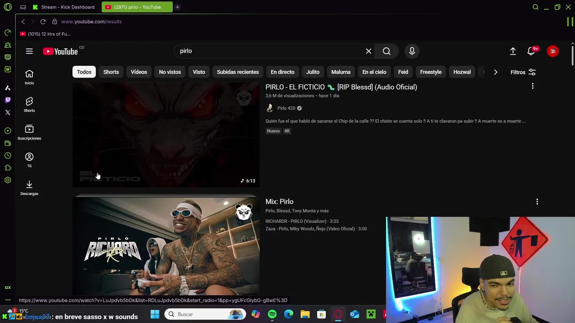
Task: Open Minecraft from the taskbar
Action: click(x=371, y=314)
